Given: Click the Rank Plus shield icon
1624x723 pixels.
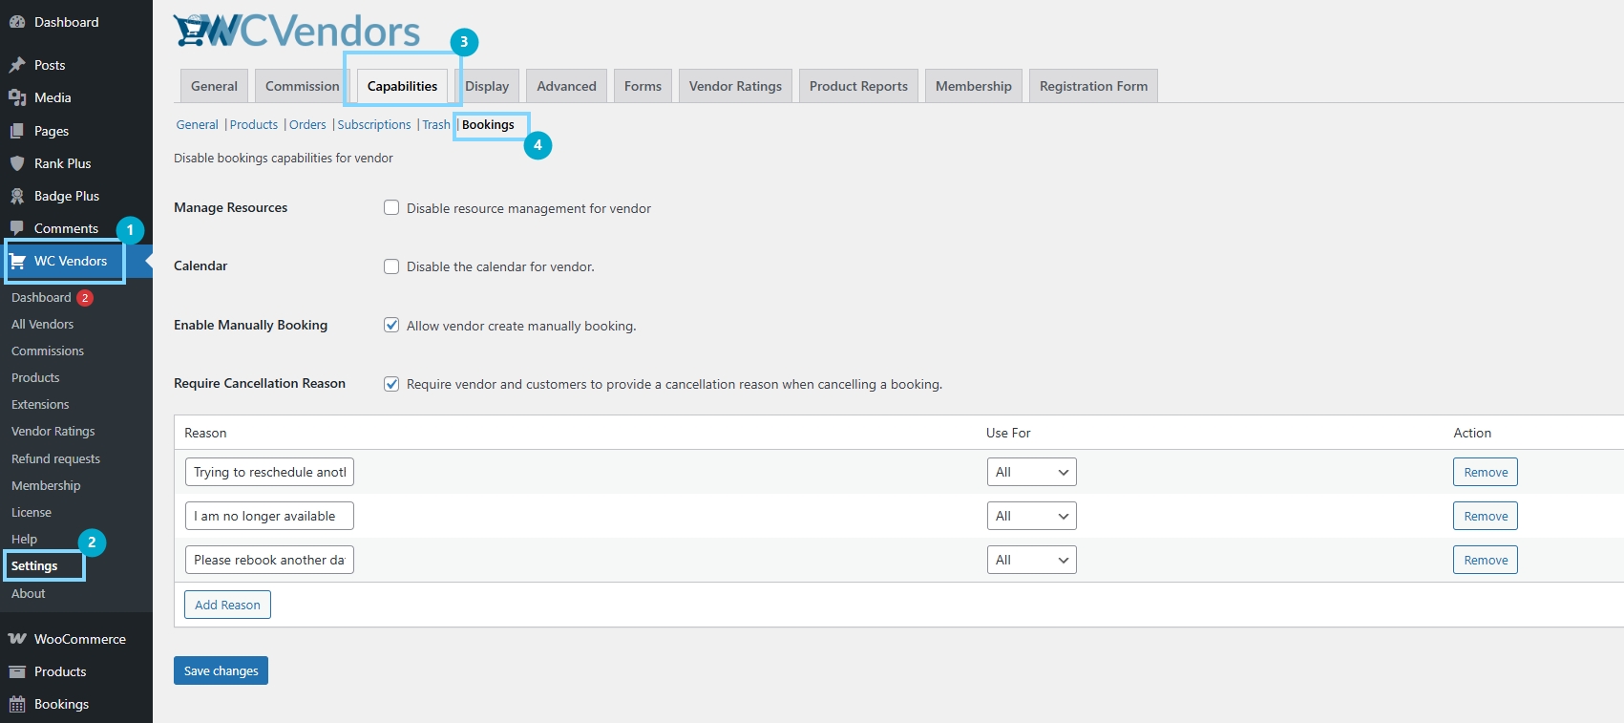Looking at the screenshot, I should pyautogui.click(x=17, y=163).
